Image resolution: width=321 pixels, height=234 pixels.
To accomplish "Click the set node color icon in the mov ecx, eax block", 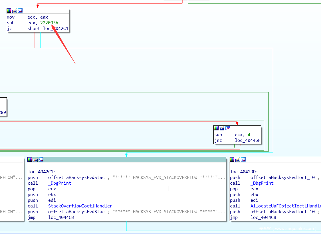I will click(x=9, y=11).
